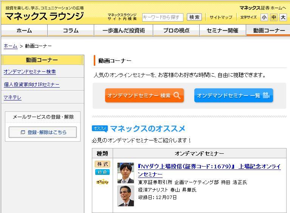Image resolution: width=290 pixels, height=213 pixels.
Task: Set text size to large (大)
Action: pyautogui.click(x=283, y=17)
